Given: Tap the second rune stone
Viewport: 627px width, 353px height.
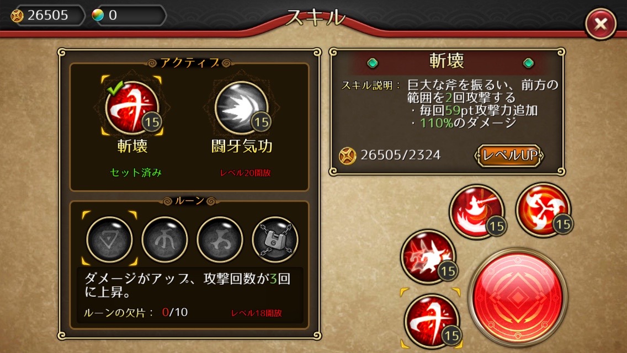Looking at the screenshot, I should click(x=164, y=239).
